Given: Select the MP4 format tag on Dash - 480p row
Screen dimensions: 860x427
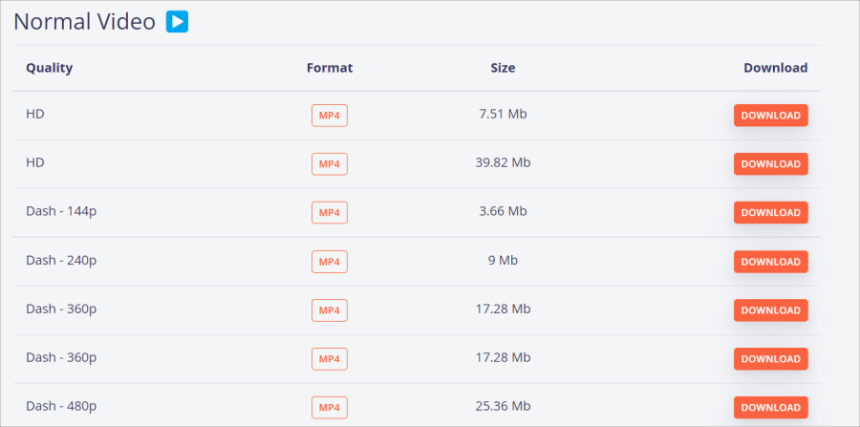Looking at the screenshot, I should click(x=330, y=407).
